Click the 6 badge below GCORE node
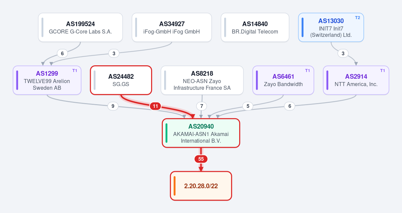402x213 pixels. tap(62, 53)
